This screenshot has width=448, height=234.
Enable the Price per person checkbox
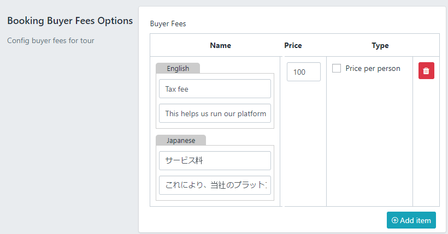pyautogui.click(x=337, y=68)
